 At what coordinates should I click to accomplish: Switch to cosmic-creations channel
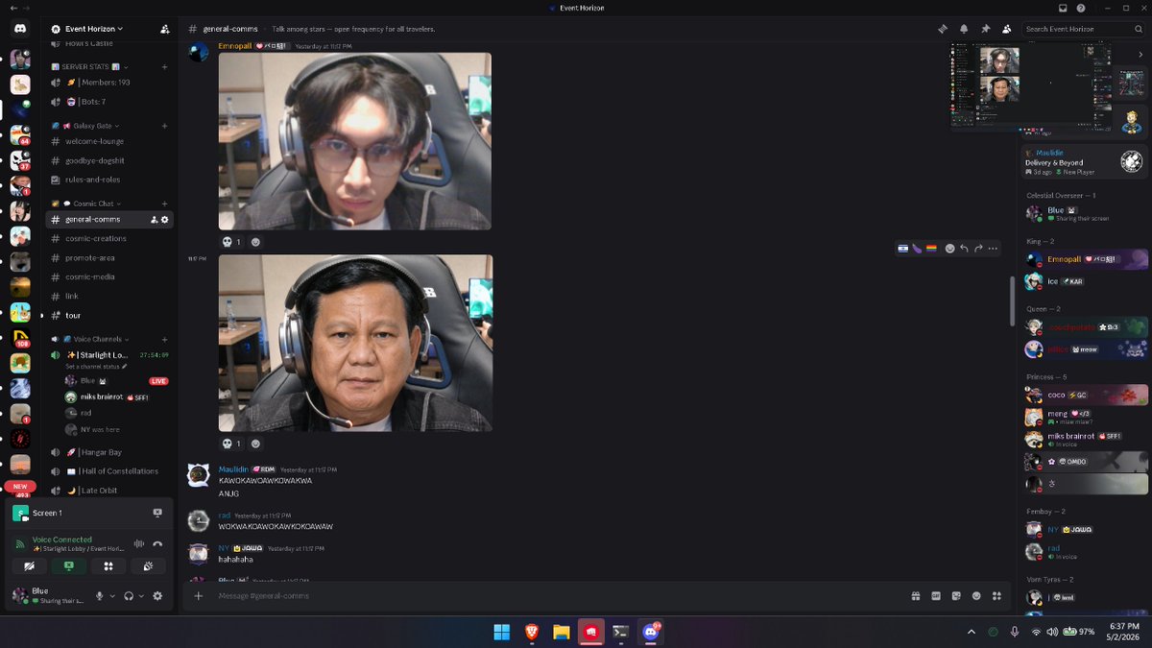pos(109,239)
